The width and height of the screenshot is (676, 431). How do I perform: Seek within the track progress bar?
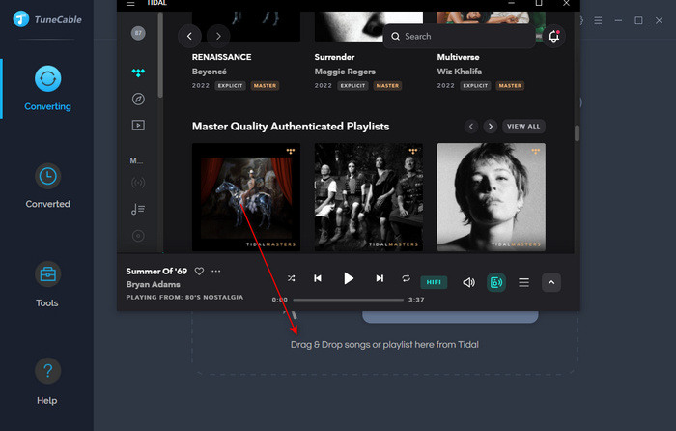point(349,300)
